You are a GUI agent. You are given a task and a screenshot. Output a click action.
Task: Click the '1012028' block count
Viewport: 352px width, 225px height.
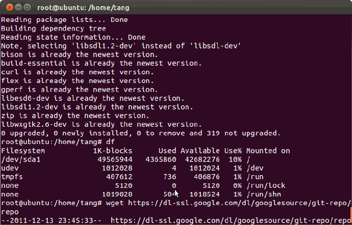(117, 168)
